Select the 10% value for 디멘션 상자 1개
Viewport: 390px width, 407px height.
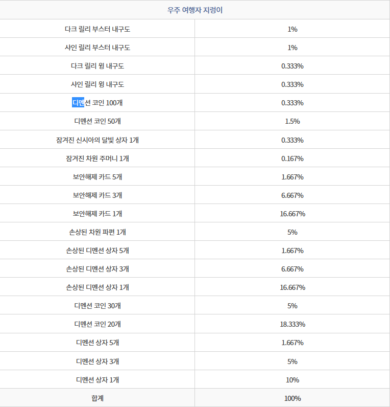pyautogui.click(x=292, y=380)
